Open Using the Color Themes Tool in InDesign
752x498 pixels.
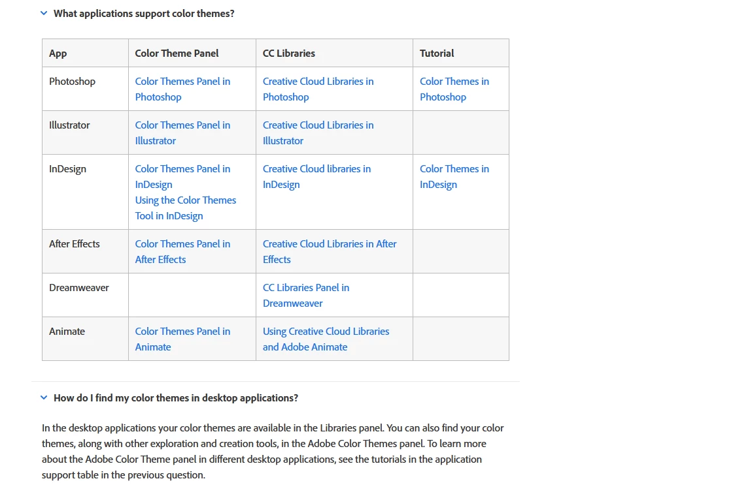point(186,208)
